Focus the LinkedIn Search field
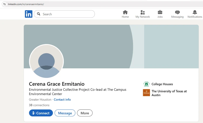This screenshot has width=203, height=123. tap(67, 14)
